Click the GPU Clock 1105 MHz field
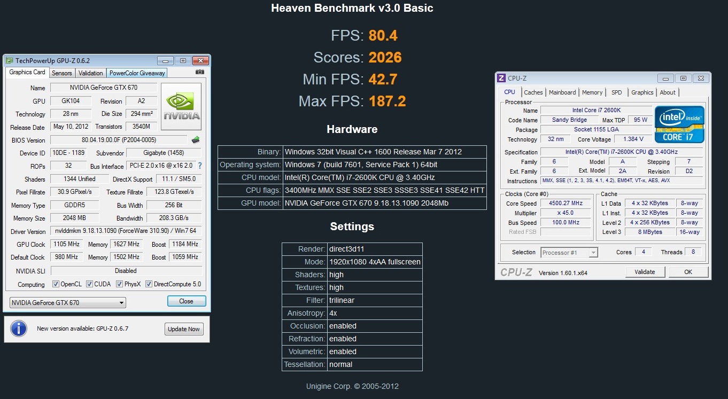 [67, 244]
